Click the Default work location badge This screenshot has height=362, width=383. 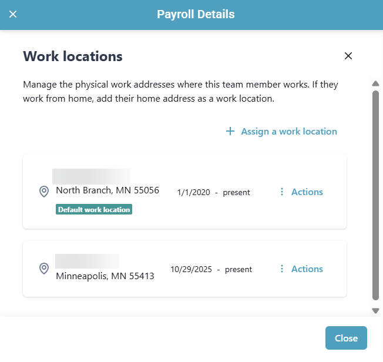(94, 209)
